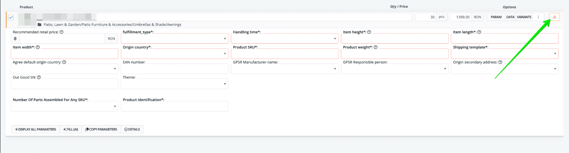
Task: Click the FILL (AI) button
Action: click(x=71, y=129)
